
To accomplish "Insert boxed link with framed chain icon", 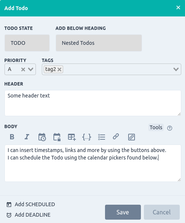I will pos(132,137).
